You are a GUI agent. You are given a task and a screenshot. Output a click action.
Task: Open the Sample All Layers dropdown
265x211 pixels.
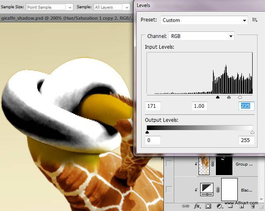(x=111, y=7)
